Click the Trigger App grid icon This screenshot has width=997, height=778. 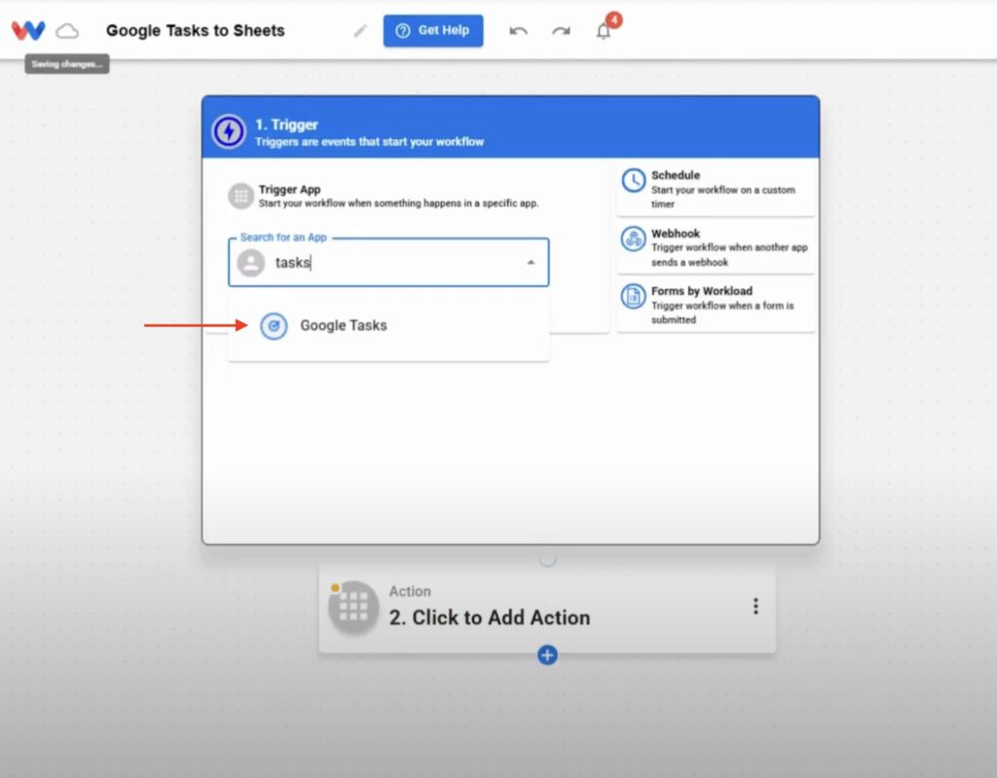[x=241, y=196]
